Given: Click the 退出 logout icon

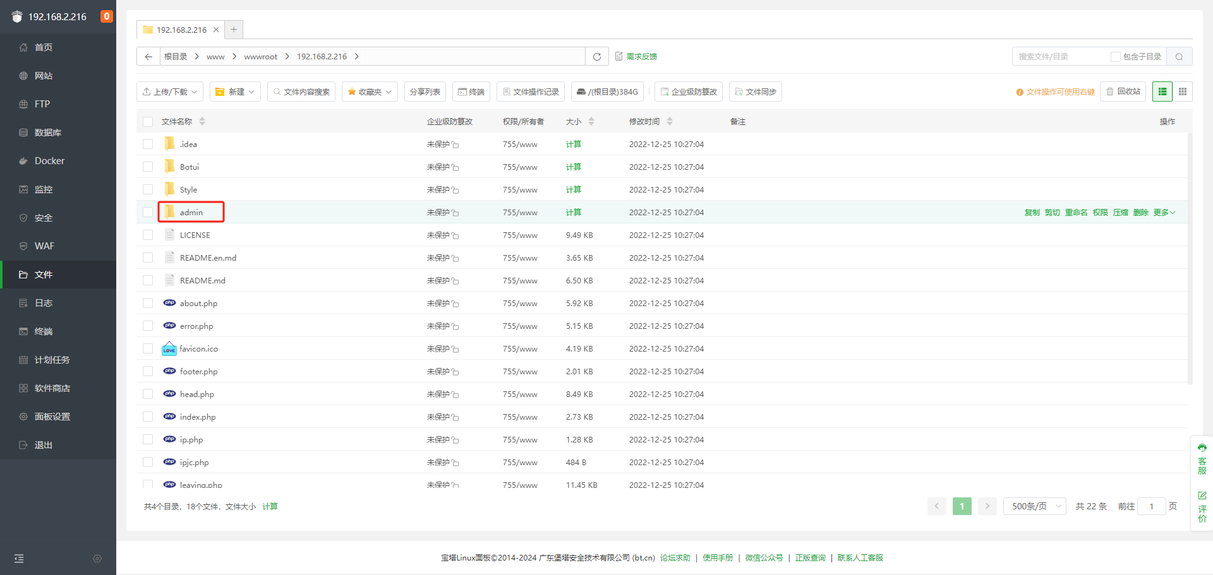Looking at the screenshot, I should 23,445.
